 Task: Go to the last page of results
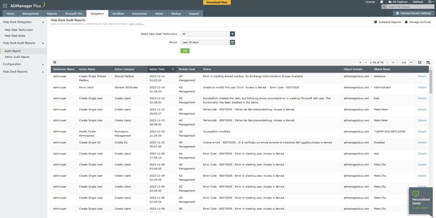(x=393, y=62)
